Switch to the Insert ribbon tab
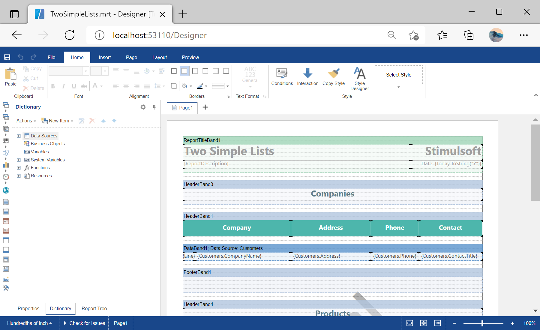 tap(105, 57)
